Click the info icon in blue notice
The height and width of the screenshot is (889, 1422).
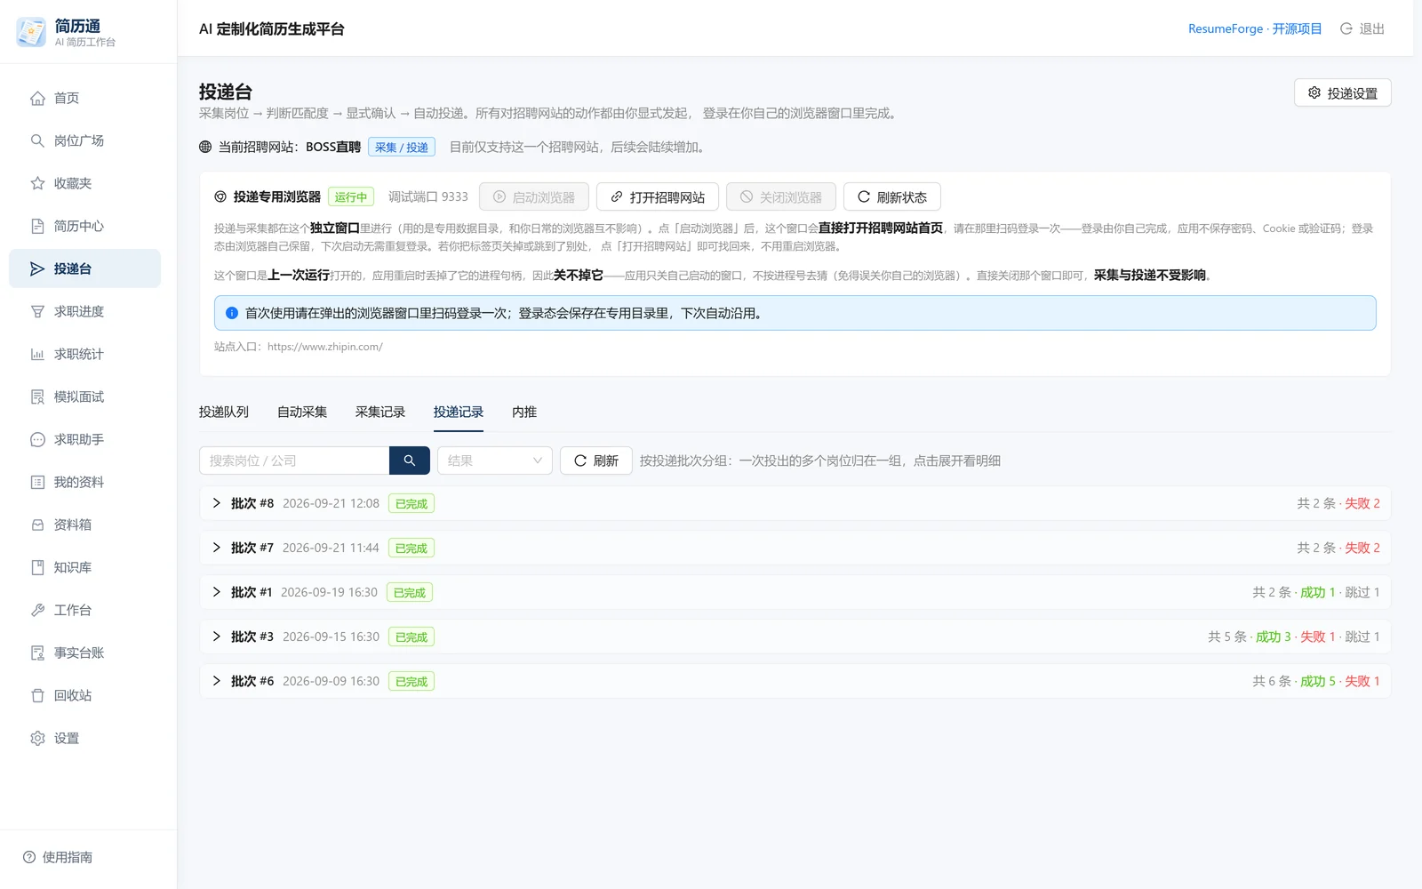point(232,313)
